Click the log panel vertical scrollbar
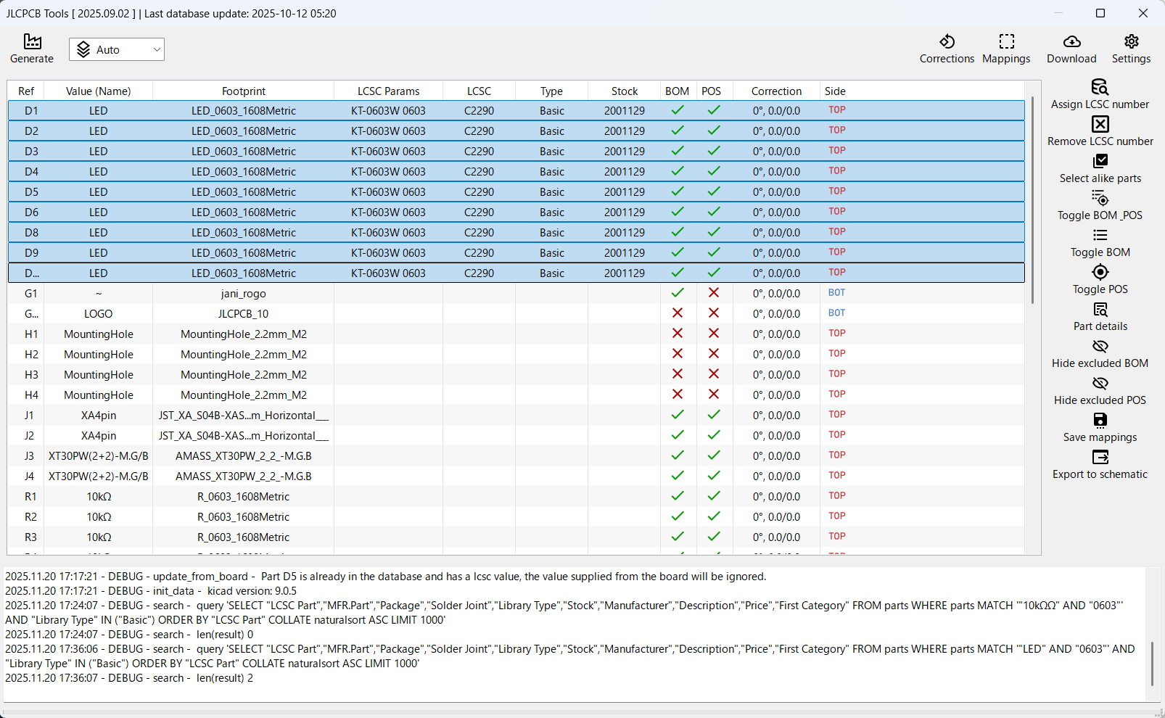The image size is (1165, 718). 1152,664
